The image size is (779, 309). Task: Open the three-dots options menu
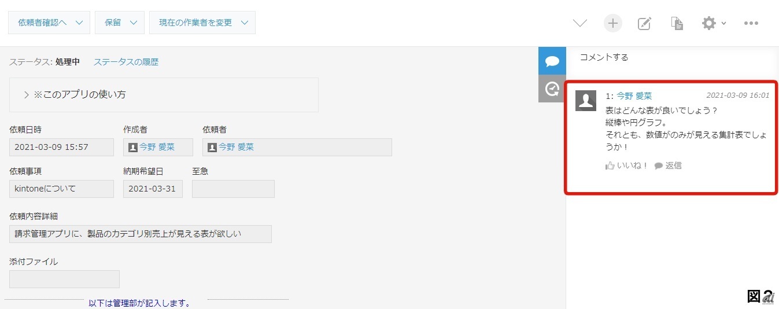751,23
